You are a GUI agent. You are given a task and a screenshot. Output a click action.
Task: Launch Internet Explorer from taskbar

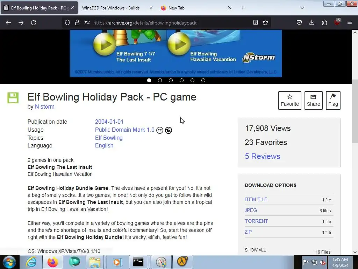click(x=31, y=262)
